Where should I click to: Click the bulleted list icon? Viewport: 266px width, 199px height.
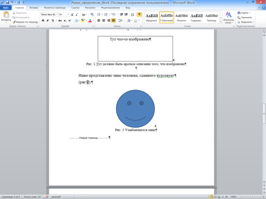pos(99,14)
